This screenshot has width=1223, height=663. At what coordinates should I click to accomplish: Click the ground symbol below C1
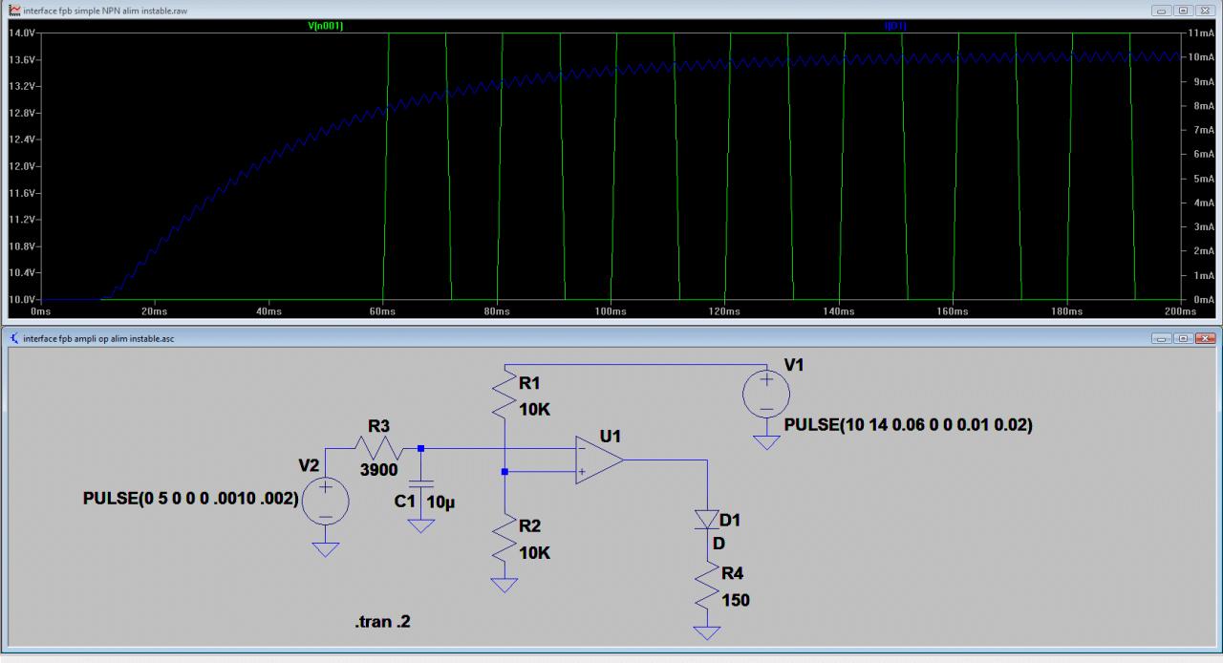420,525
